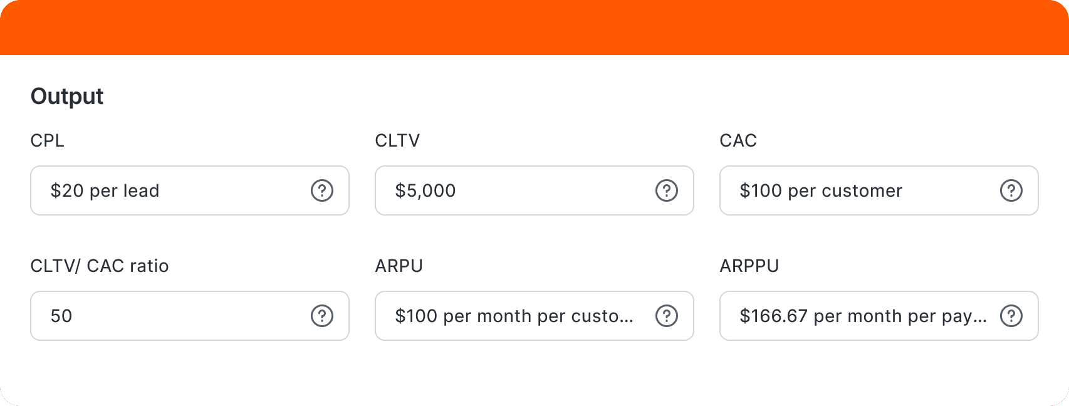Click the orange header banner
This screenshot has height=406, width=1069.
[x=534, y=28]
